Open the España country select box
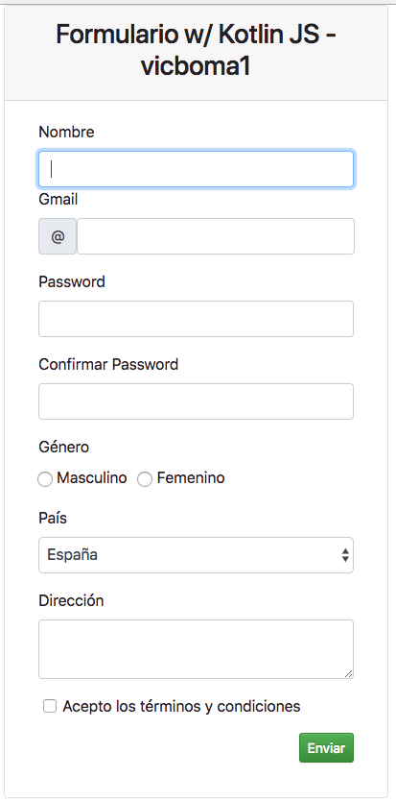The height and width of the screenshot is (801, 396). (196, 555)
